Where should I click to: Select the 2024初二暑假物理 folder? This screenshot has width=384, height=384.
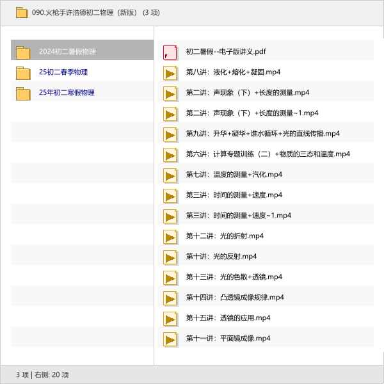point(67,52)
